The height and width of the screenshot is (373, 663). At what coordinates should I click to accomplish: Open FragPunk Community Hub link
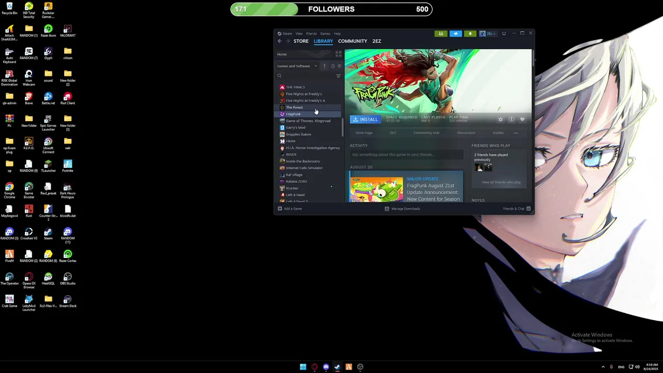coord(426,133)
